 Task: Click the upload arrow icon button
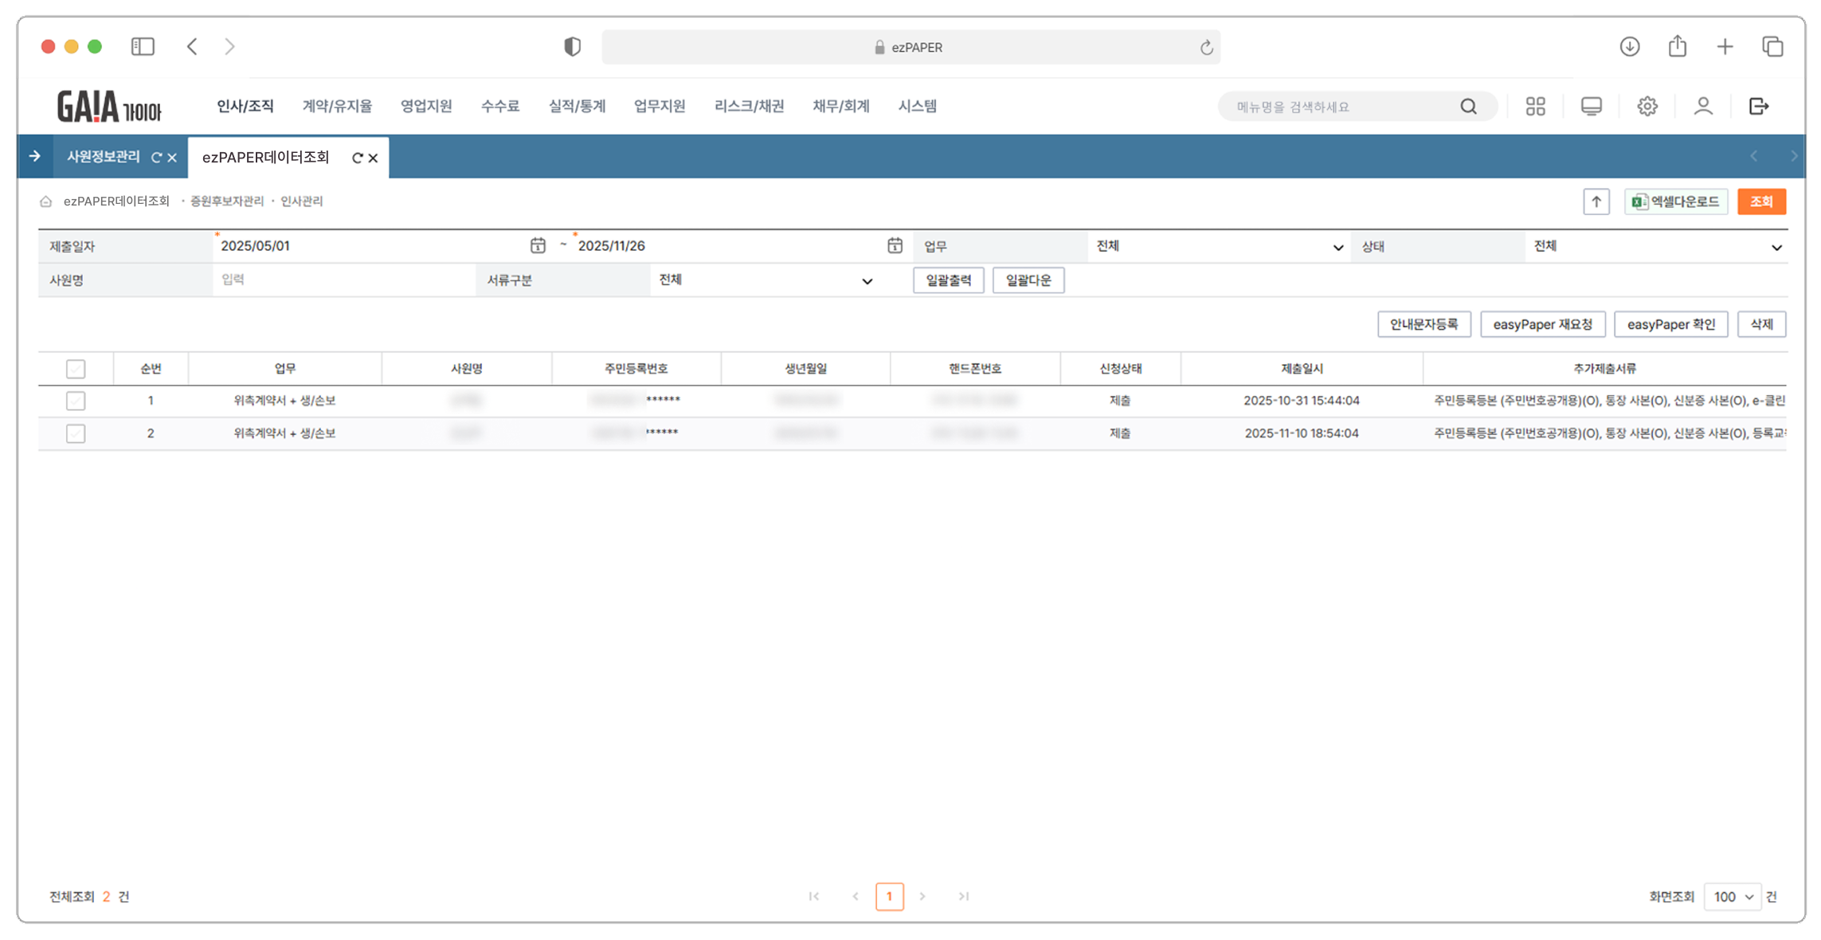(1596, 202)
